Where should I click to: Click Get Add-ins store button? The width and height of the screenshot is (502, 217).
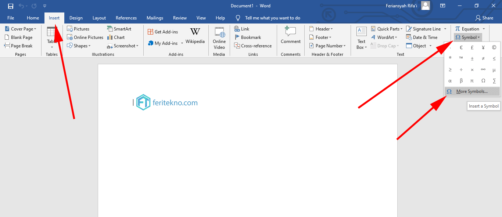coord(162,32)
